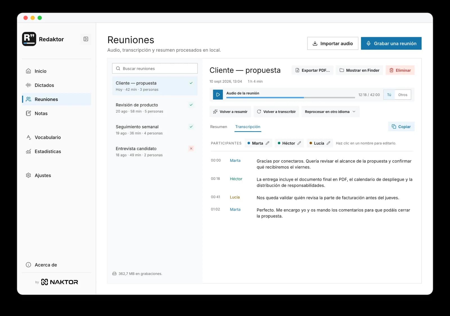
Task: Switch to the Resumen tab
Action: click(x=219, y=127)
